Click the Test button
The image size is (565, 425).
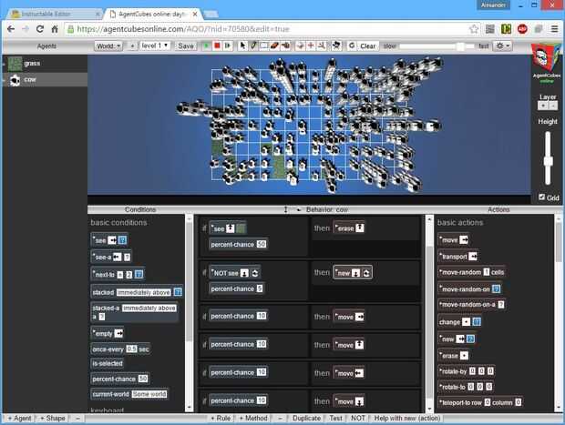(335, 418)
